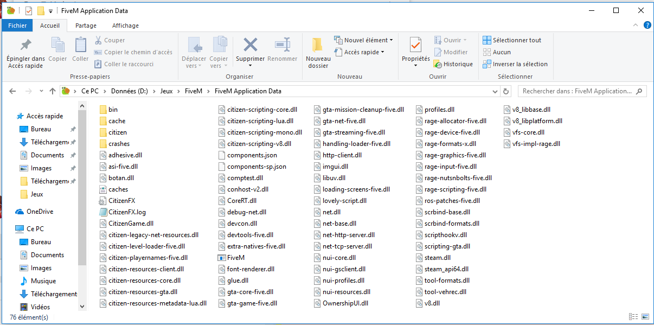Click Sélectionner tout
Screen dimensions: 654x325
[512, 40]
